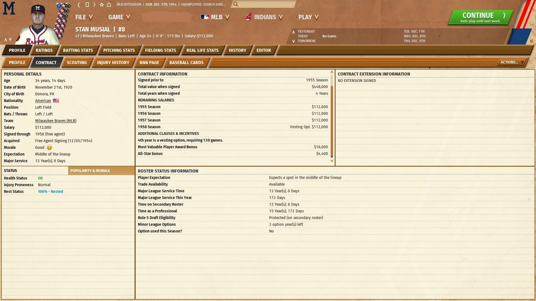Switch to the STATUS panel tab
The height and width of the screenshot is (301, 536).
point(35,170)
